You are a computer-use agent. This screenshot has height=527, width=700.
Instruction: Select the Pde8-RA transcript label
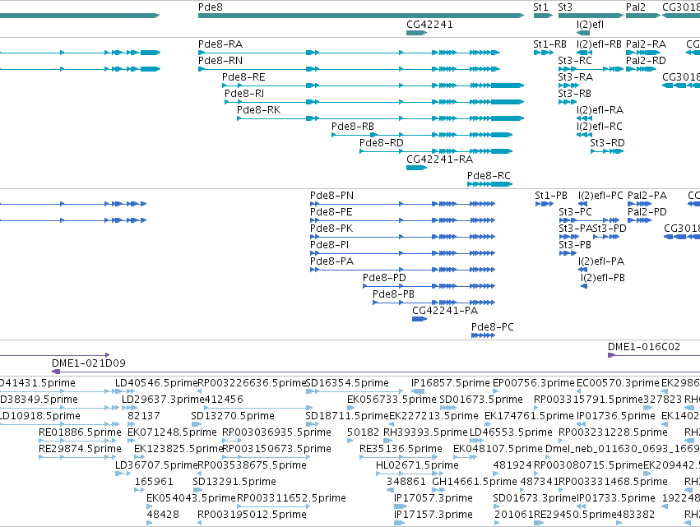[220, 44]
